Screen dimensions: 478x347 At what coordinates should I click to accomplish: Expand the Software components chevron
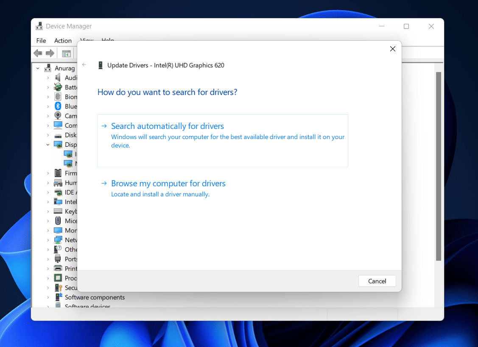tap(48, 297)
